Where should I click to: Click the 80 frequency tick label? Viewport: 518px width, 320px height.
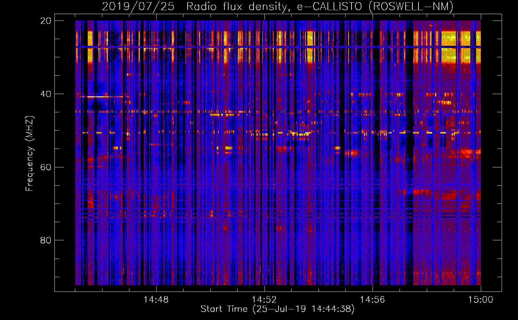click(46, 240)
